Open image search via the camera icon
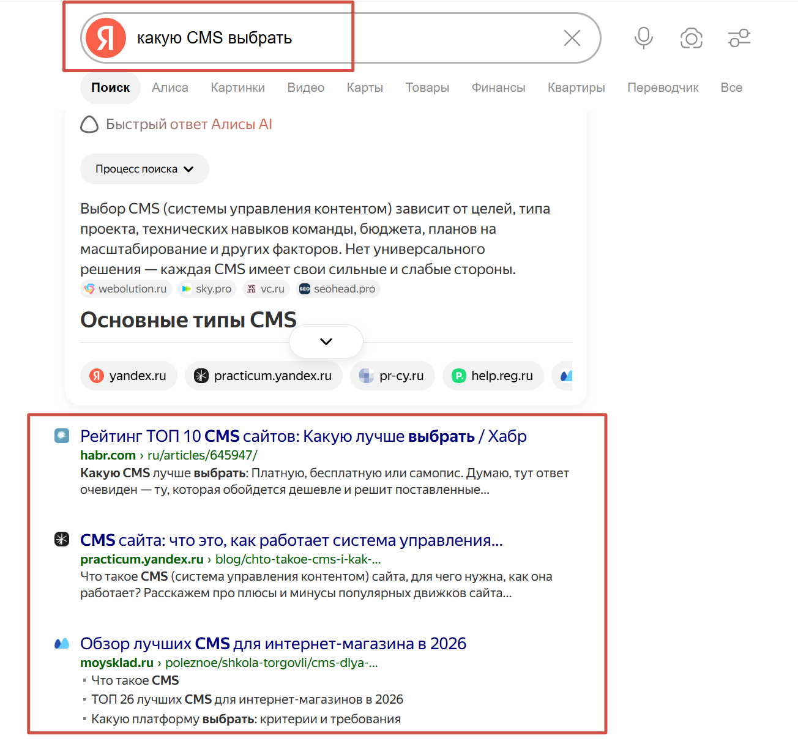Image resolution: width=798 pixels, height=741 pixels. tap(692, 38)
